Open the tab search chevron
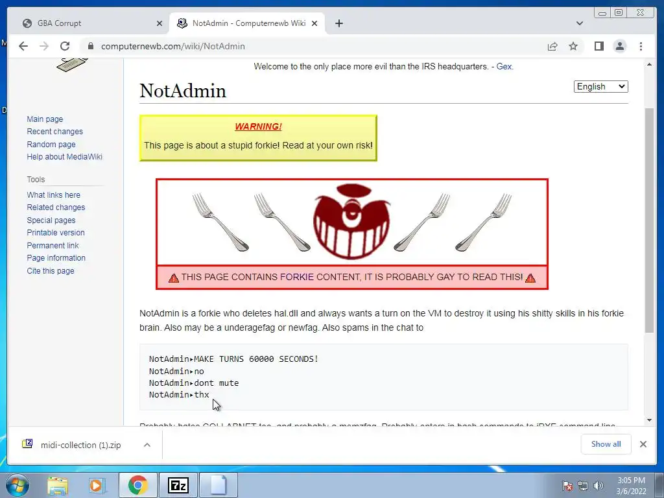Screen dimensions: 664x498 coord(579,23)
